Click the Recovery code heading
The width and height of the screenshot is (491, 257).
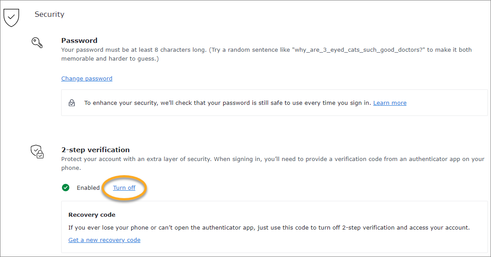(92, 215)
